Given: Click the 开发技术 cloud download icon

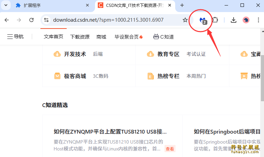Looking at the screenshot, I should (x=57, y=54).
